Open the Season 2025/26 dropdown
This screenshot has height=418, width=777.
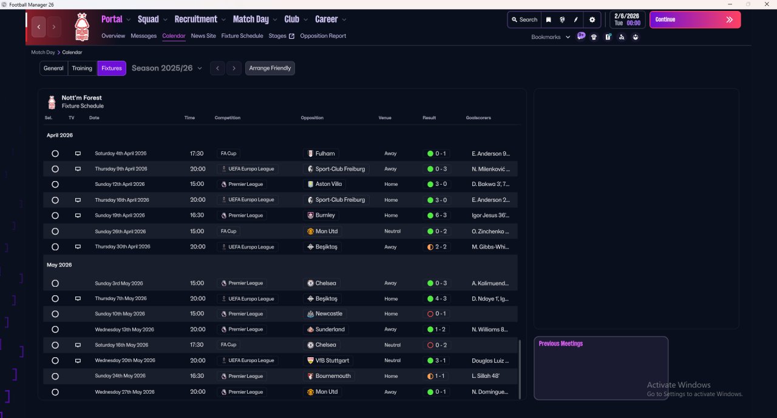[167, 68]
